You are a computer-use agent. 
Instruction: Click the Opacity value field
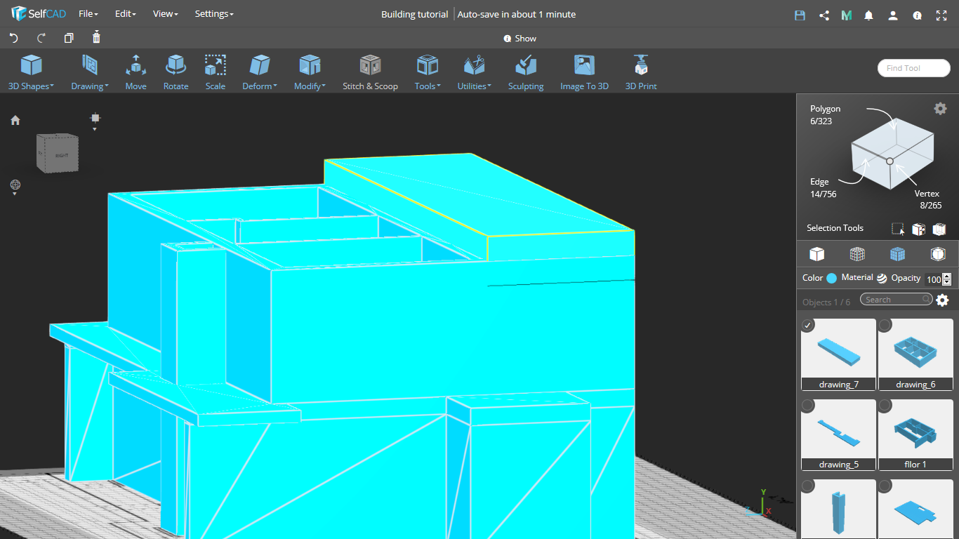click(x=933, y=279)
